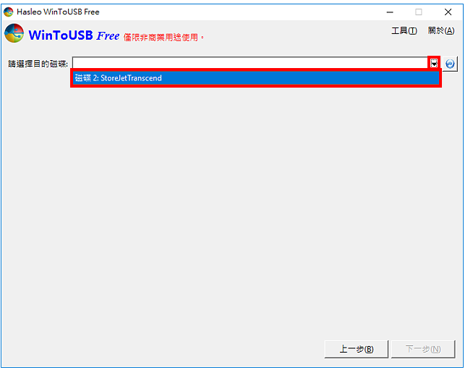Image resolution: width=473 pixels, height=370 pixels.
Task: Expand the destination disk dropdown arrow
Action: tap(434, 63)
